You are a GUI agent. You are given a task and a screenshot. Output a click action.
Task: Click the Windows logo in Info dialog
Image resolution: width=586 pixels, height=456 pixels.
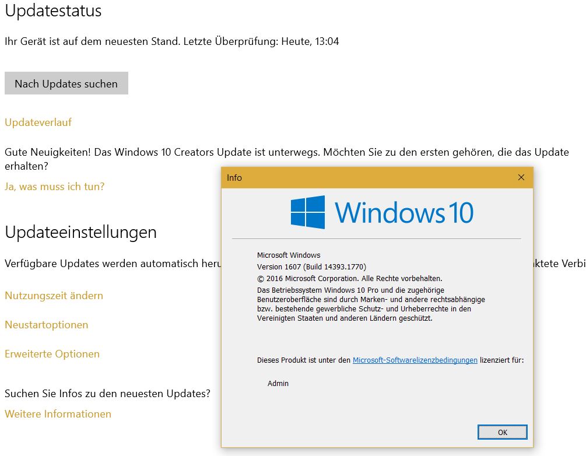[x=307, y=212]
